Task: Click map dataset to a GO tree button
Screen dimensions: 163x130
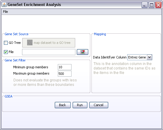Action: 49,43
